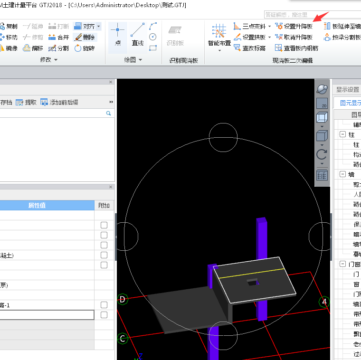This screenshot has width=361, height=360.
Task: Click 提取 extract button
Action: click(x=26, y=103)
